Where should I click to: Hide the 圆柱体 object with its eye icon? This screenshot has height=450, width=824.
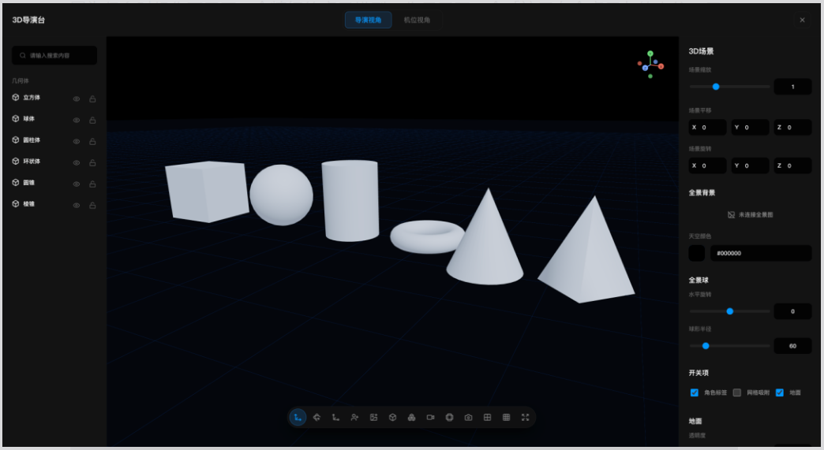click(x=77, y=142)
